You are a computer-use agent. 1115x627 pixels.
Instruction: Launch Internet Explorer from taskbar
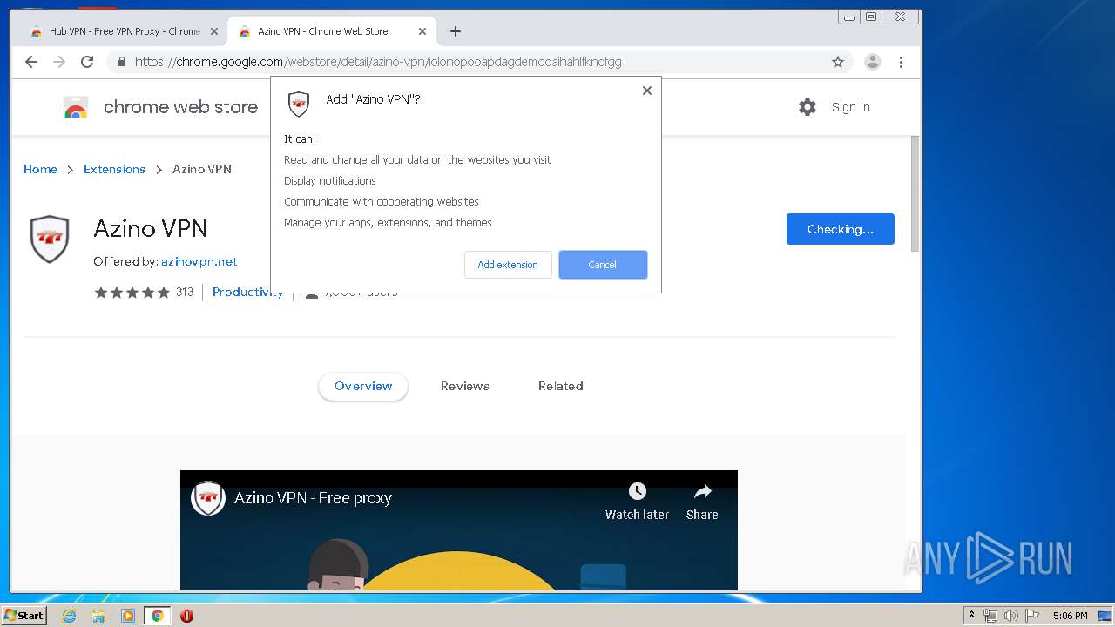coord(69,616)
